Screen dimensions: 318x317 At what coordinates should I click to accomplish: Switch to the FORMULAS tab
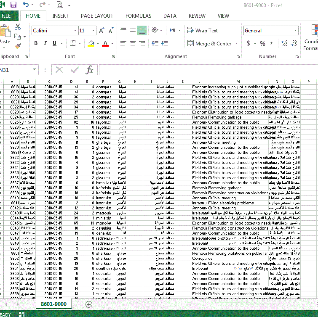(138, 16)
